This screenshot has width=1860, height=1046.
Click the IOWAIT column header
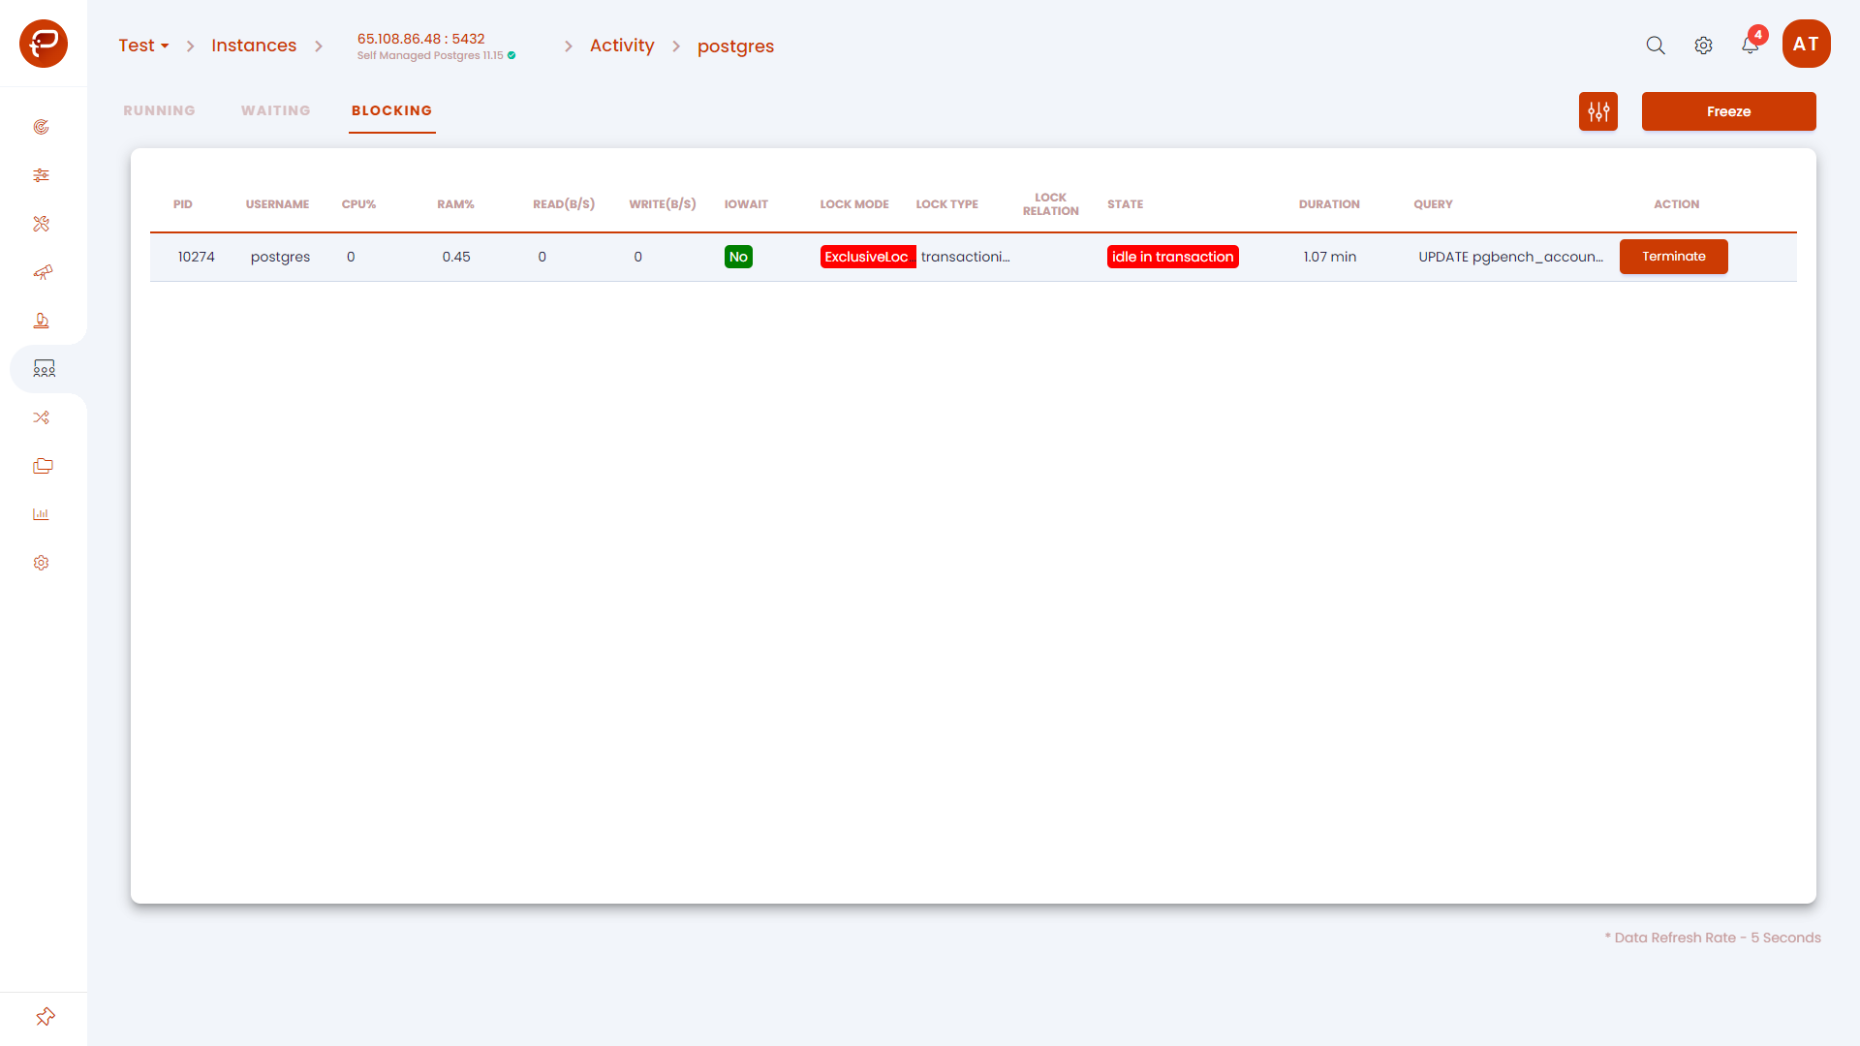(746, 204)
